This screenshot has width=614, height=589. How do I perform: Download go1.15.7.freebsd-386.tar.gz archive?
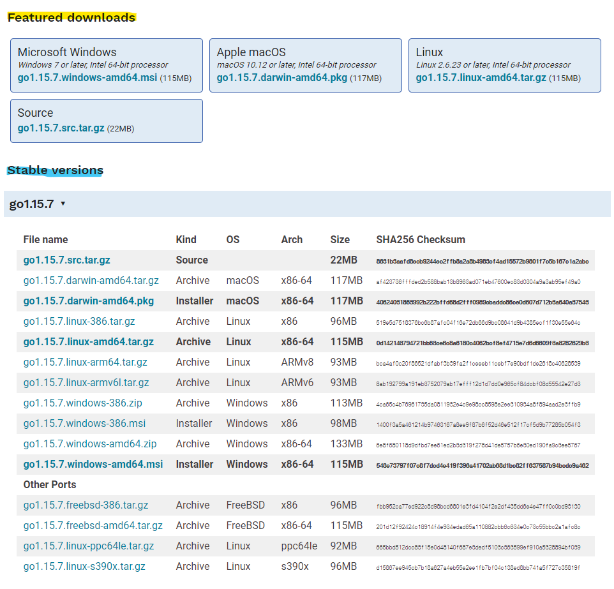[86, 505]
